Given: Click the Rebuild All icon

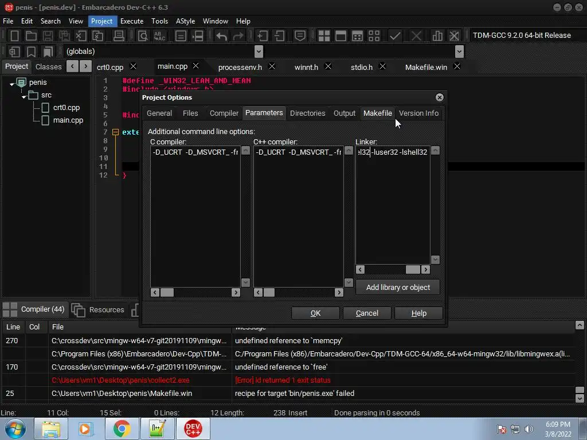Looking at the screenshot, I should click(374, 36).
